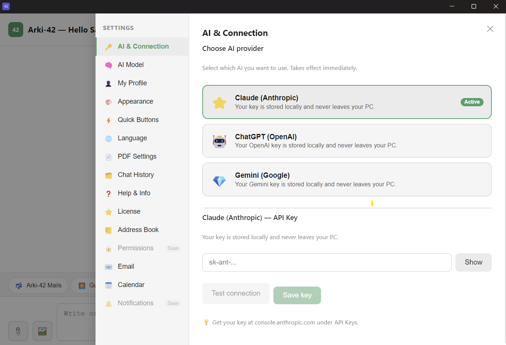
Task: Open the License settings page
Action: 129,211
